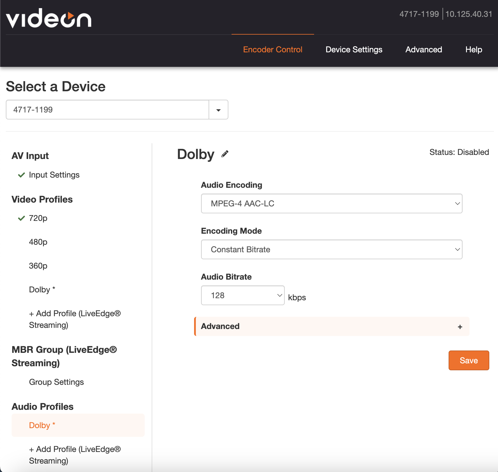The width and height of the screenshot is (498, 472).
Task: Click the Select a Device field showing 4717-1199
Action: 108,110
